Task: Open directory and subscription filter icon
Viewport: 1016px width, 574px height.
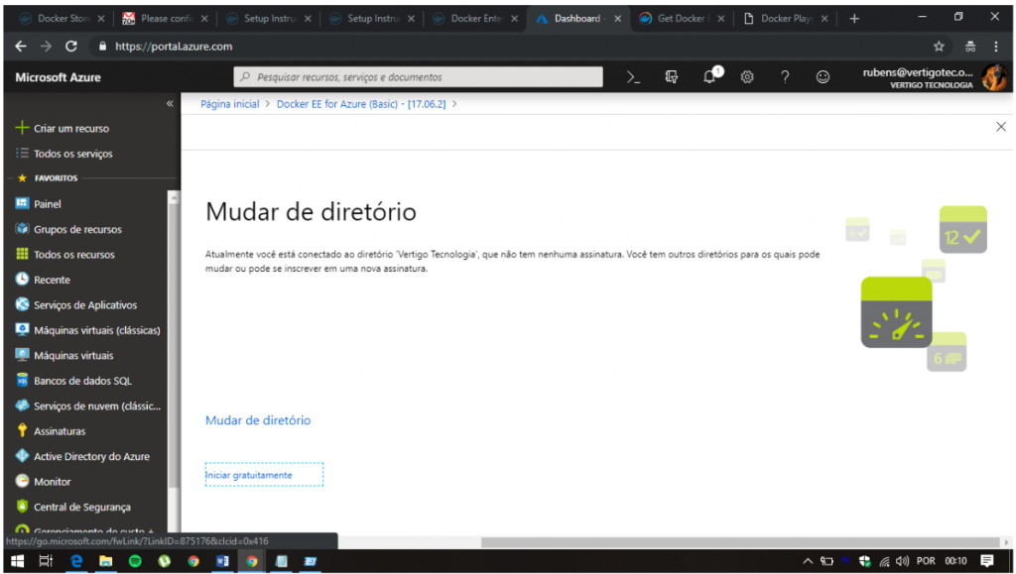Action: [x=672, y=77]
